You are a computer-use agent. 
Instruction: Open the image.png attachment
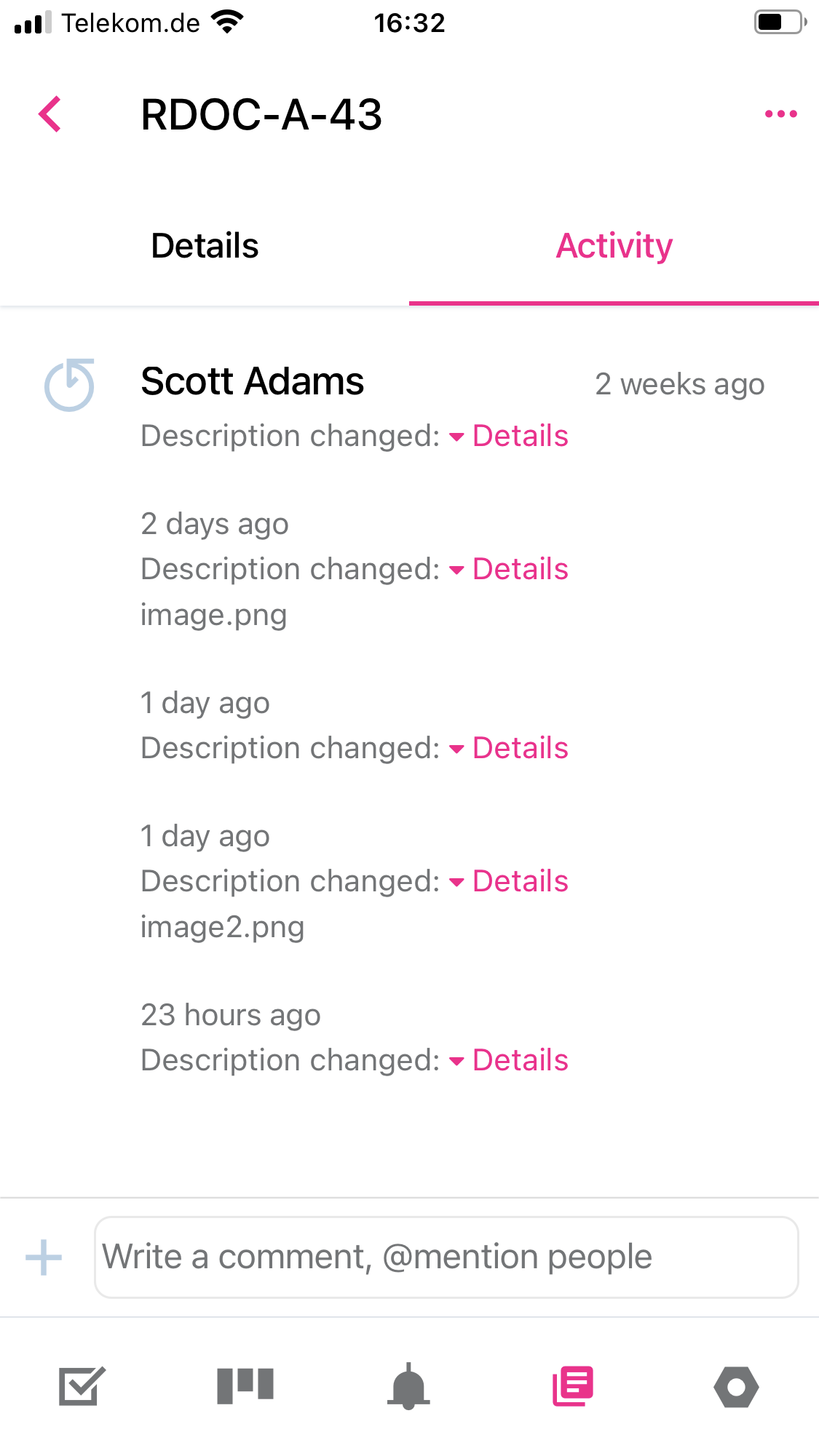pyautogui.click(x=213, y=614)
